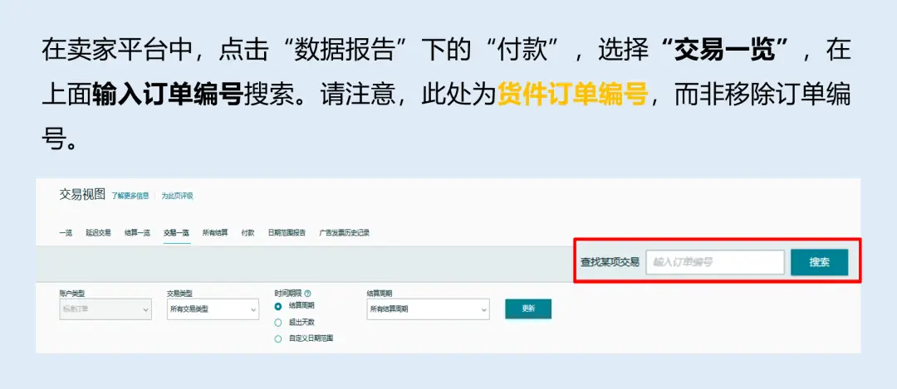This screenshot has width=897, height=389.
Task: Select the 超出天数 radio button
Action: [x=278, y=322]
